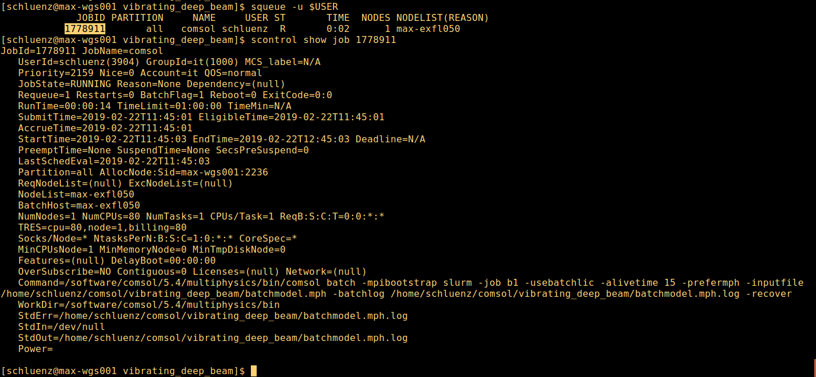The image size is (816, 377).
Task: Select the NODELIST(REASON) column header
Action: point(442,17)
